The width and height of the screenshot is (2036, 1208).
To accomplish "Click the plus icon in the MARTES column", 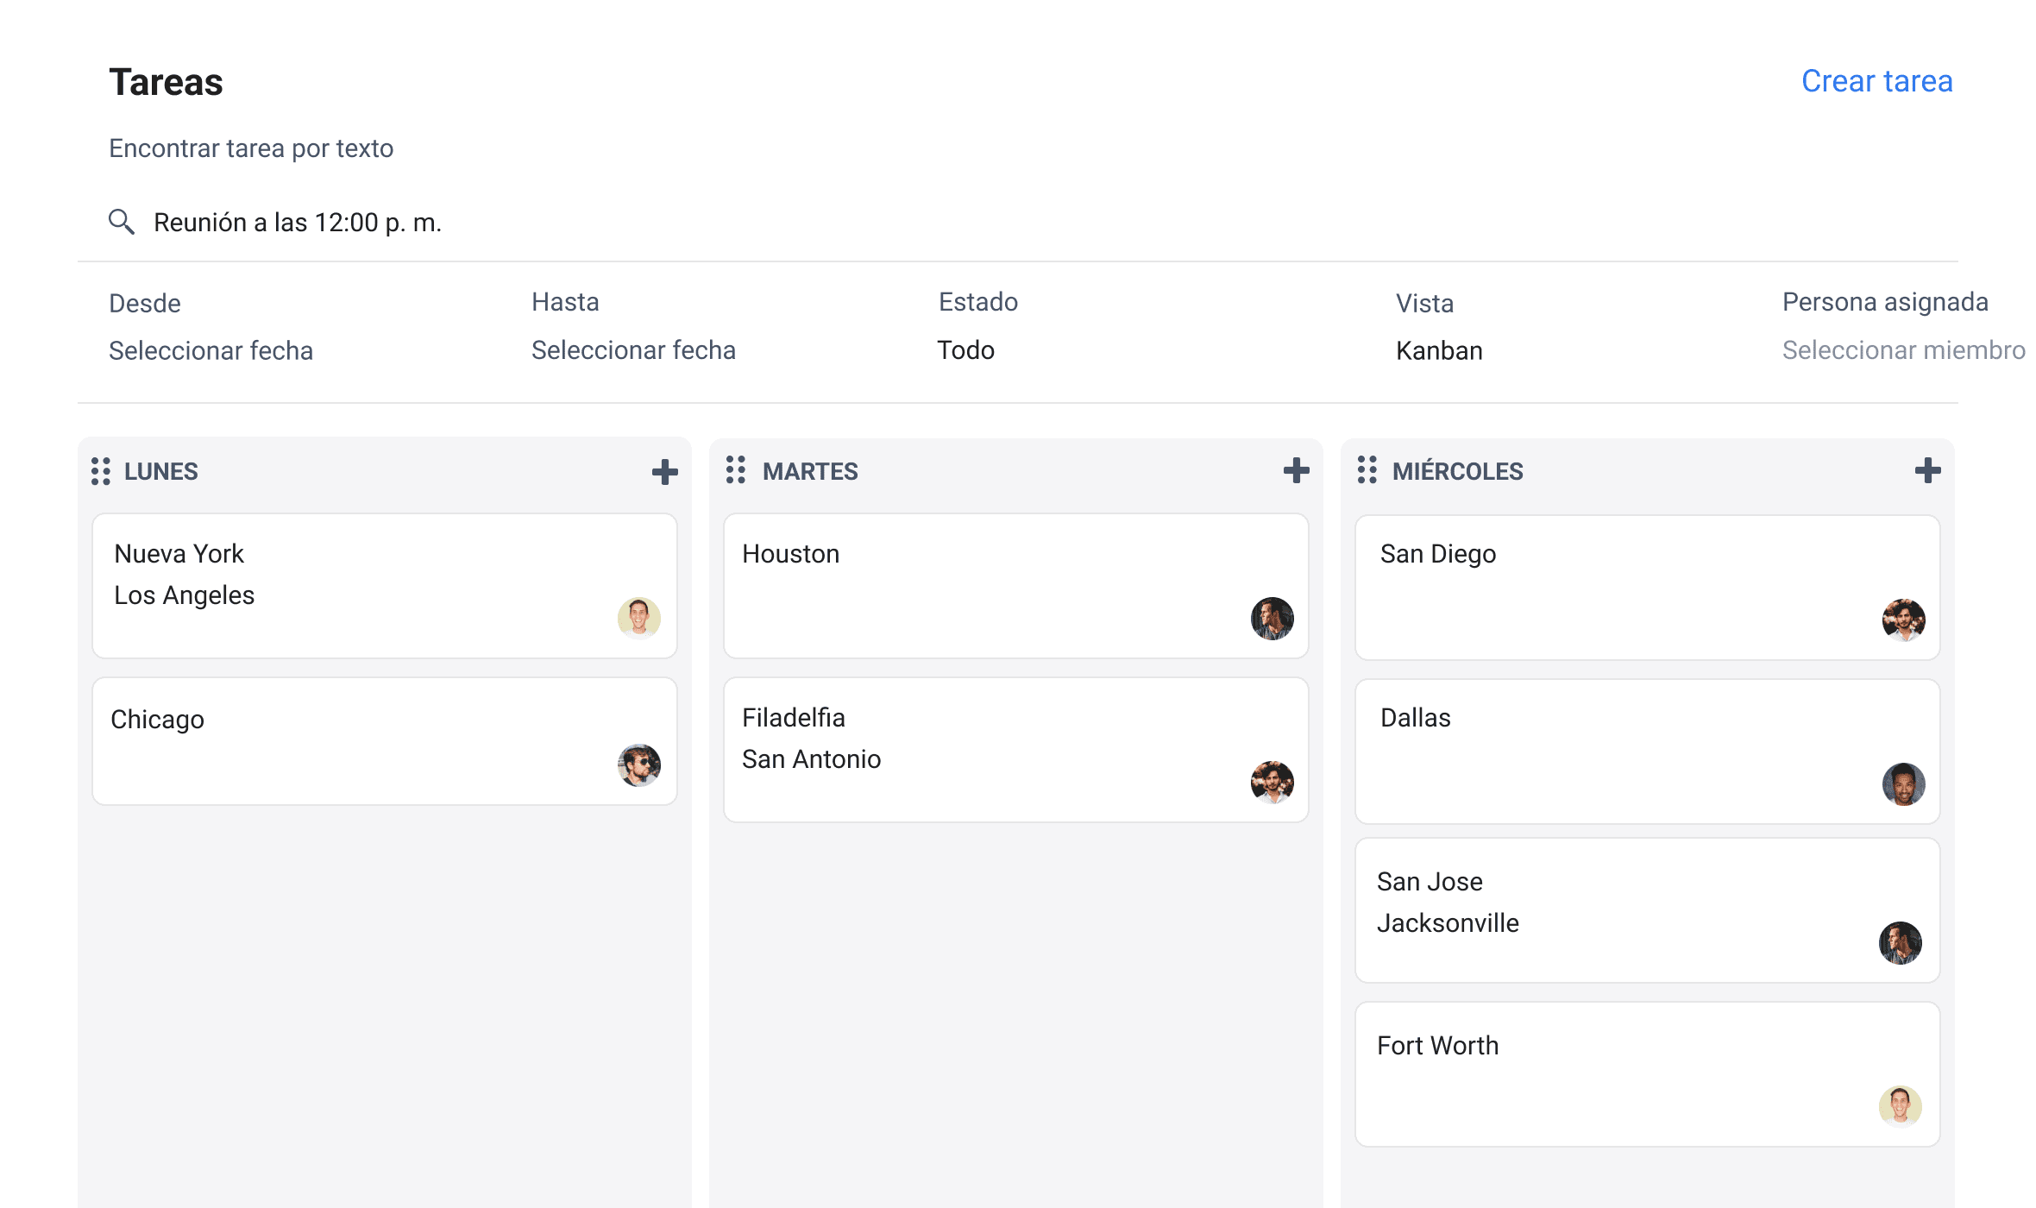I will [1295, 472].
